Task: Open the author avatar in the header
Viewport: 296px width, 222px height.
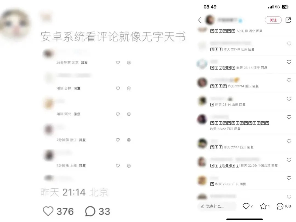Action: point(210,20)
